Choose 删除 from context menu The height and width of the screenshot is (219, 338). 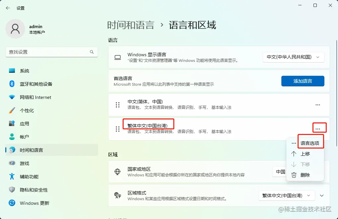click(305, 175)
